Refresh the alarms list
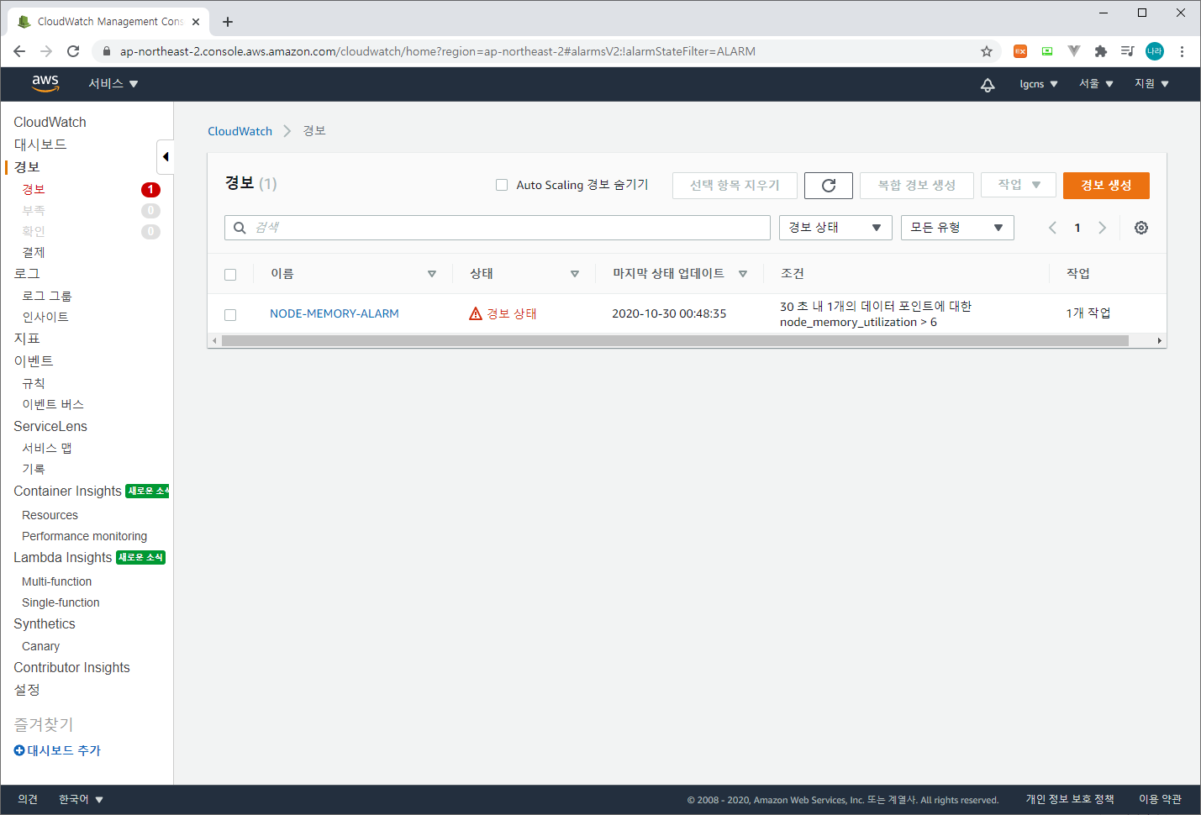The width and height of the screenshot is (1201, 815). pyautogui.click(x=829, y=186)
